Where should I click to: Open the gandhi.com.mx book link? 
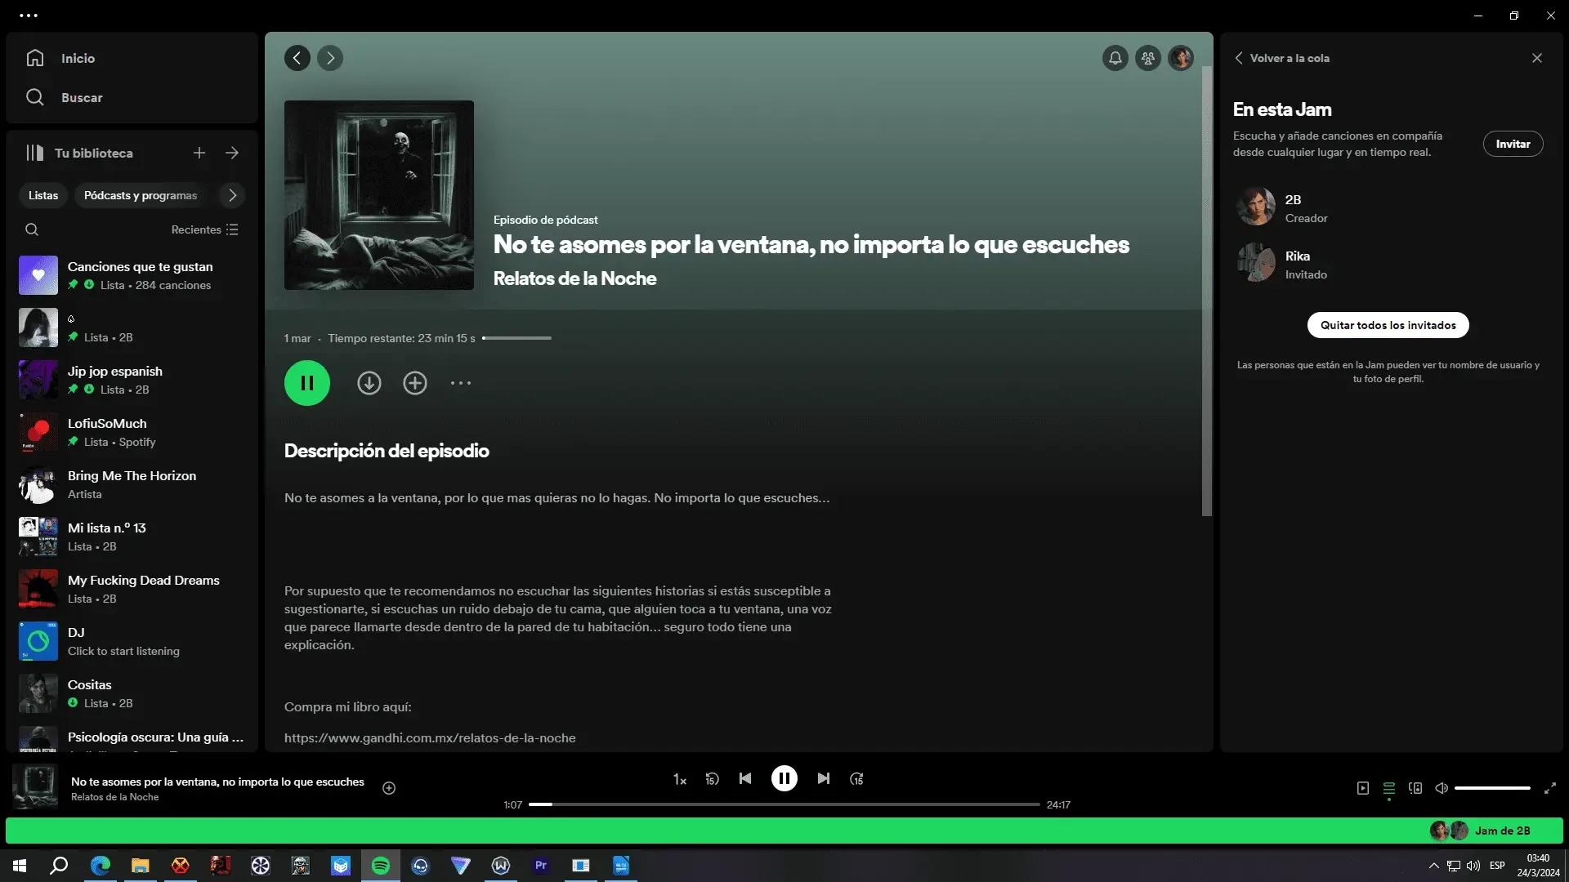430,737
